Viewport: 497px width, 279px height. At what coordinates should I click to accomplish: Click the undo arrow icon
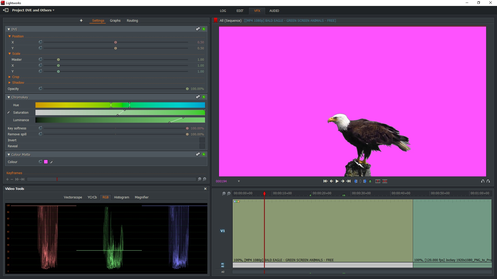[483, 181]
